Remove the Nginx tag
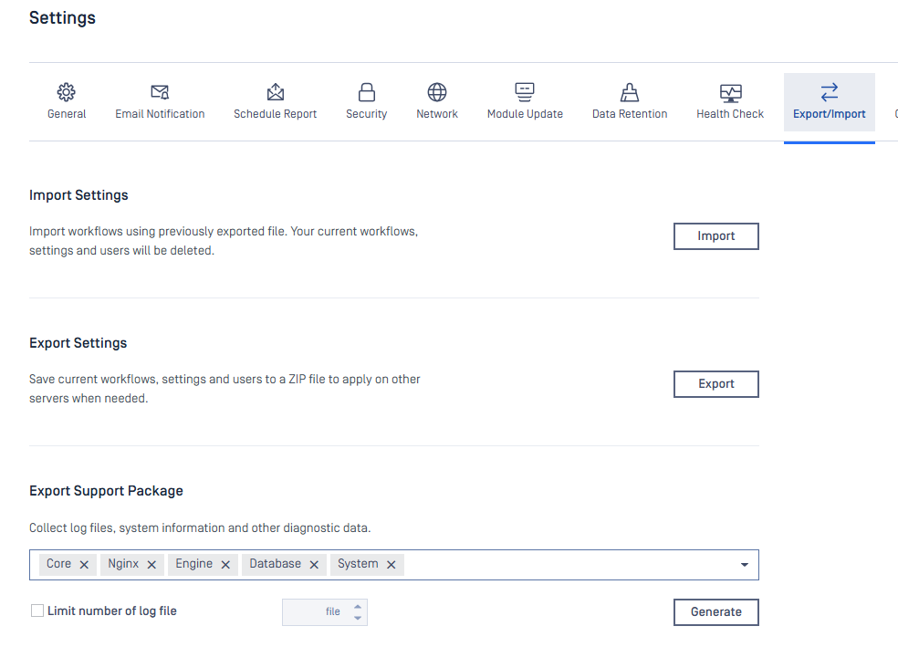The width and height of the screenshot is (898, 668). click(x=151, y=565)
